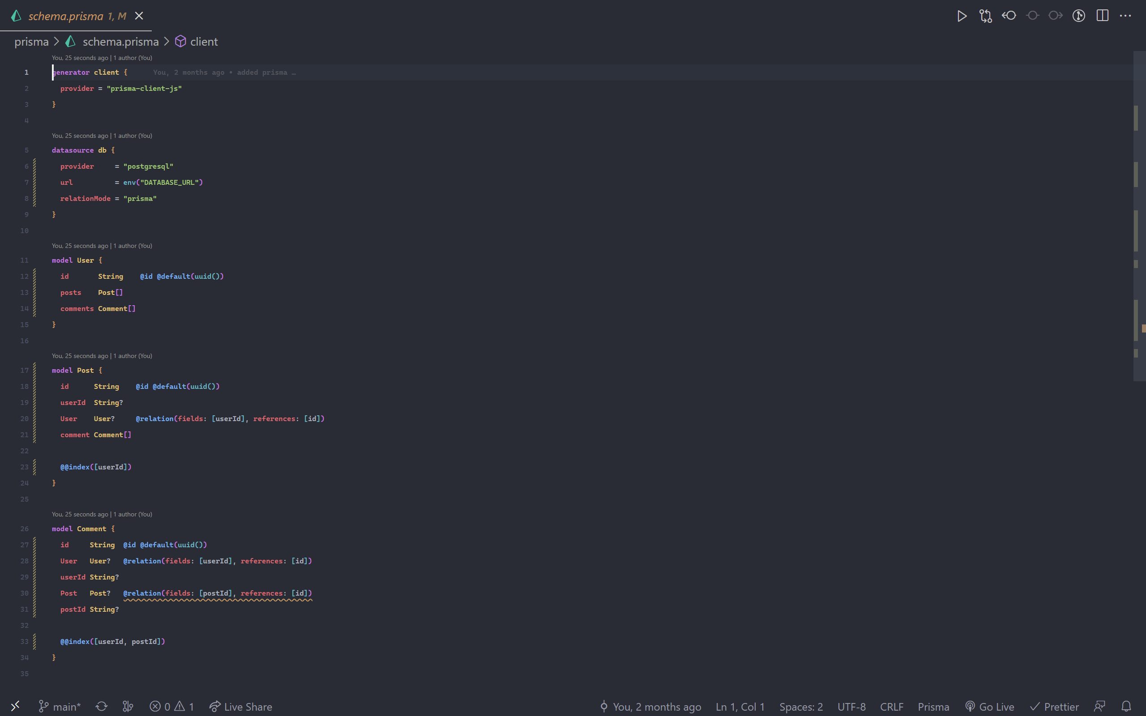Open the source control graph view
The width and height of the screenshot is (1146, 716).
(1078, 16)
